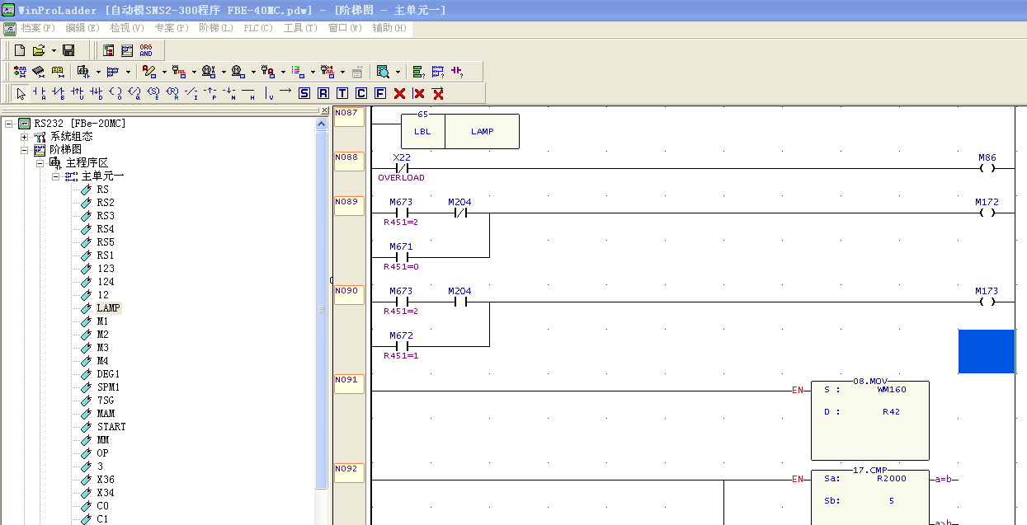The image size is (1027, 525).
Task: Expand the 系统组态 tree node
Action: point(25,137)
